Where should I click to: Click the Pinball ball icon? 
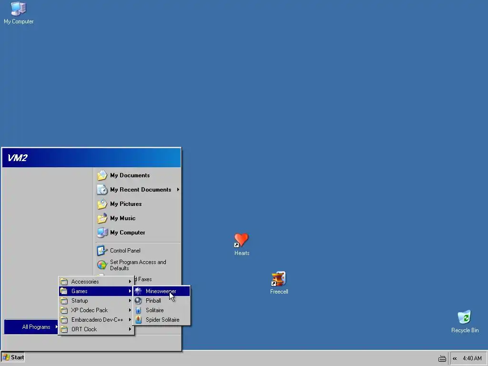tap(138, 301)
